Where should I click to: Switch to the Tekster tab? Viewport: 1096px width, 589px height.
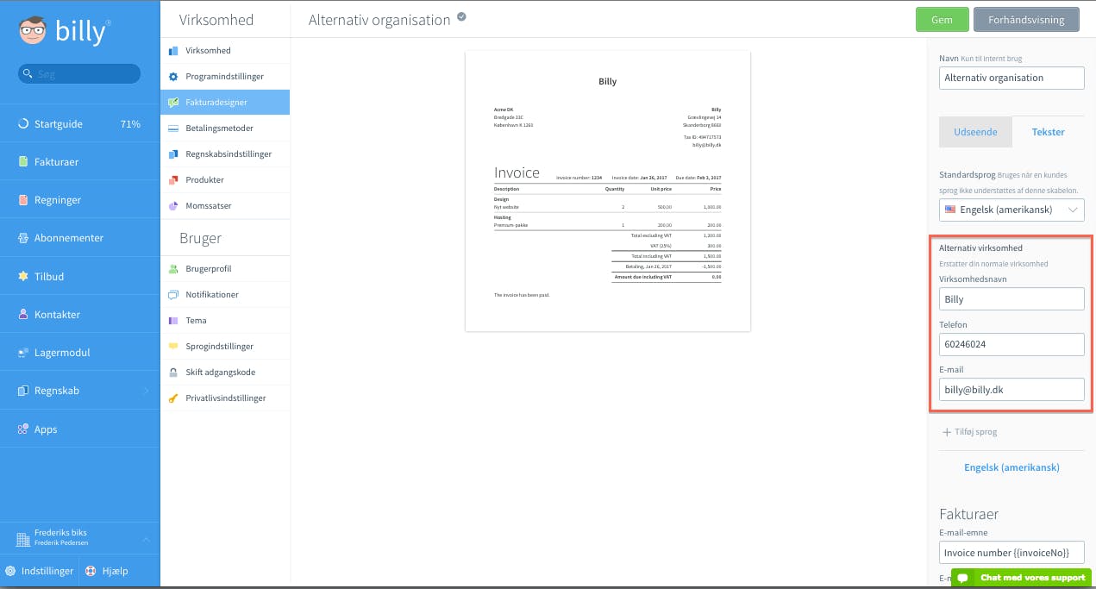tap(1049, 132)
